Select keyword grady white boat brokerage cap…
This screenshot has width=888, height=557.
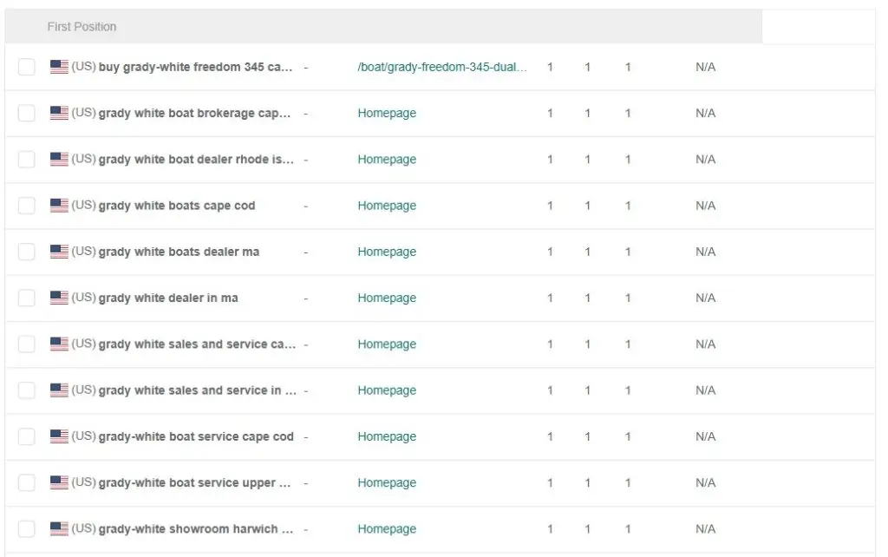pyautogui.click(x=195, y=113)
